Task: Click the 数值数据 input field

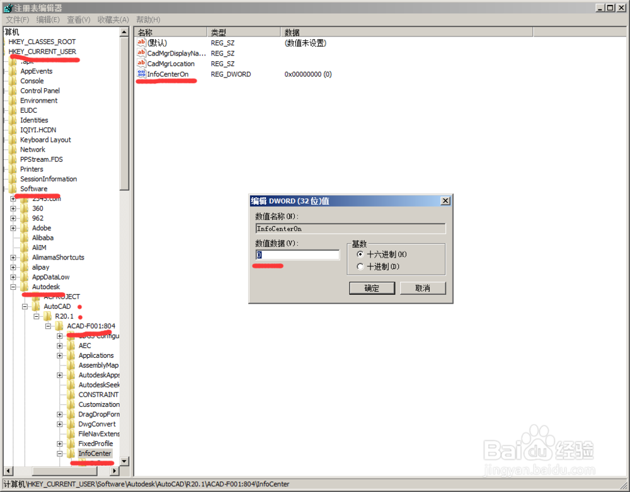Action: point(296,255)
